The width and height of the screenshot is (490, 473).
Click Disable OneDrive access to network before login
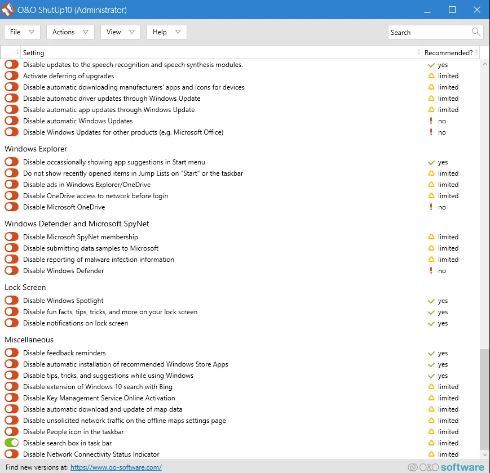pos(96,195)
